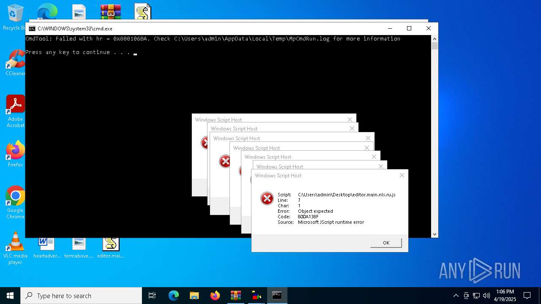Click in the taskbar search box
The height and width of the screenshot is (304, 541).
click(x=81, y=296)
